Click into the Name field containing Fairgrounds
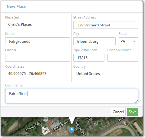Screen dimensions: 145x138 pos(38,41)
